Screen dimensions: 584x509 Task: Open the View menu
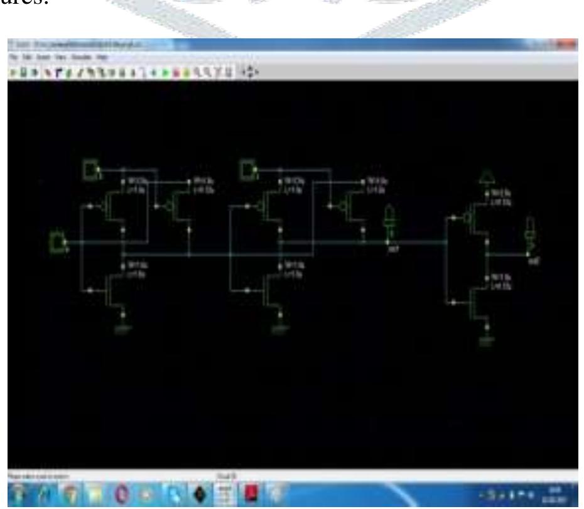[x=60, y=57]
